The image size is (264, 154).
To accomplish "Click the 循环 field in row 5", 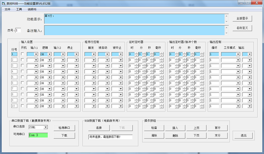I will tap(214, 77).
